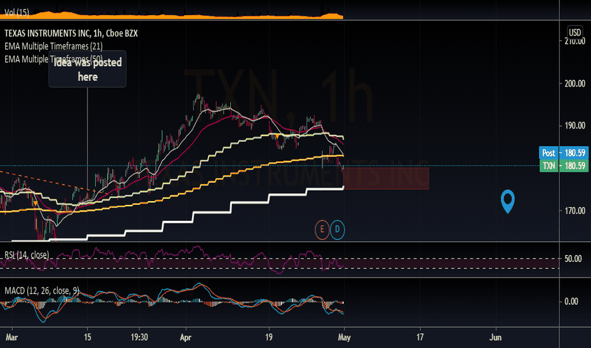Click the RSI 50.00 axis label
591x348 pixels.
pyautogui.click(x=573, y=259)
